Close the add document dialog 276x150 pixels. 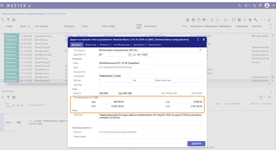tap(204, 40)
